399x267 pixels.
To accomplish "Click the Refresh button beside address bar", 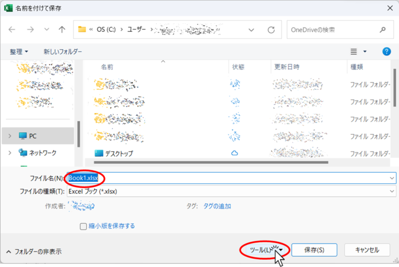I will [271, 30].
